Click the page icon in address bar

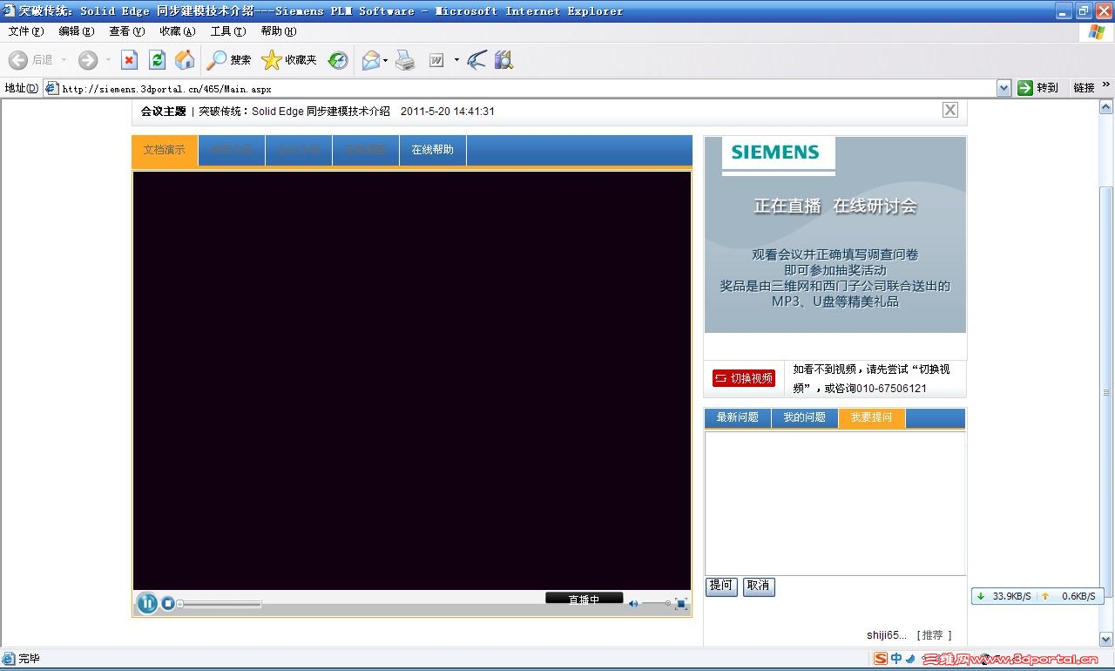tap(51, 88)
